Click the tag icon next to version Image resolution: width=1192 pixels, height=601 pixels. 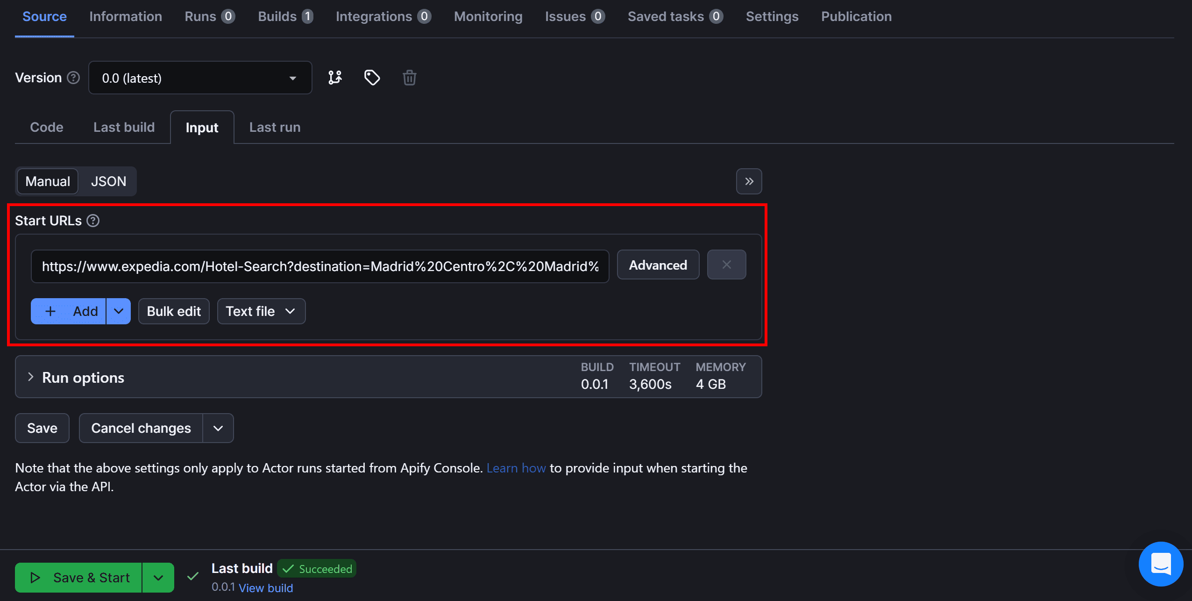(x=371, y=78)
